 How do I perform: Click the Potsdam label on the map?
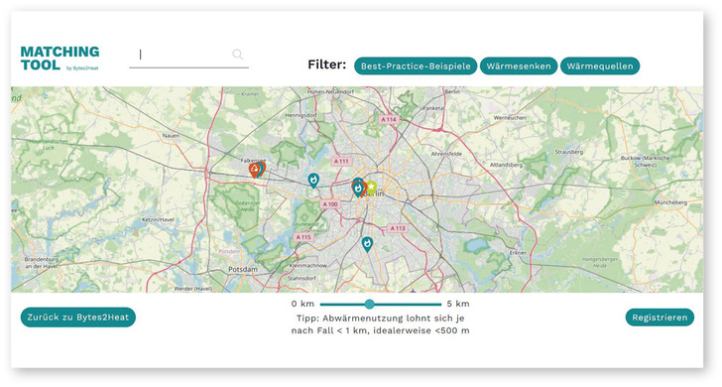coord(243,269)
